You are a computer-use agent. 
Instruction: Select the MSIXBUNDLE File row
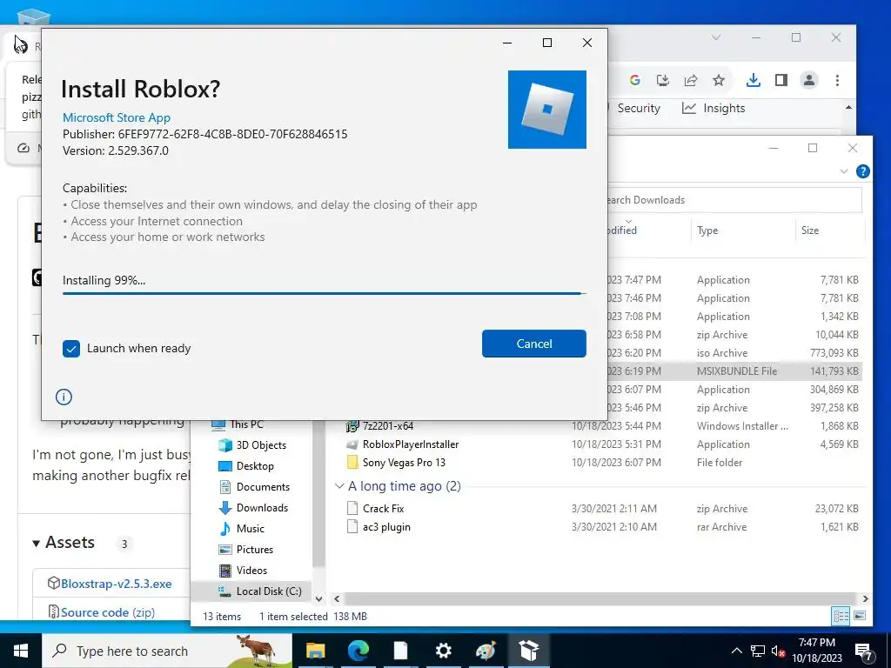(x=736, y=371)
